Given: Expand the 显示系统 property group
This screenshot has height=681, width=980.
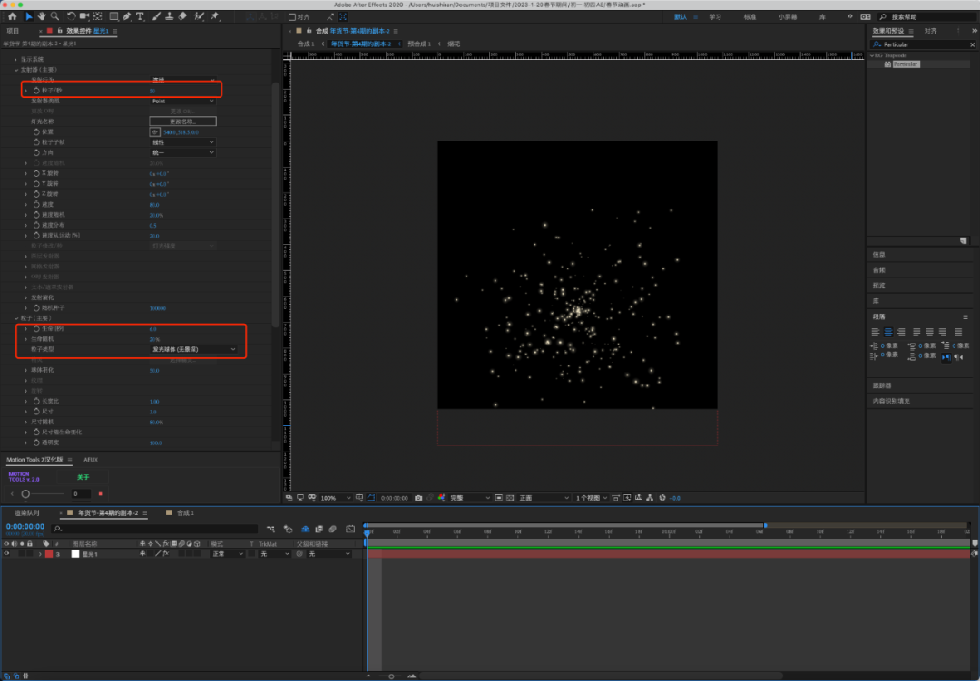Looking at the screenshot, I should click(15, 59).
